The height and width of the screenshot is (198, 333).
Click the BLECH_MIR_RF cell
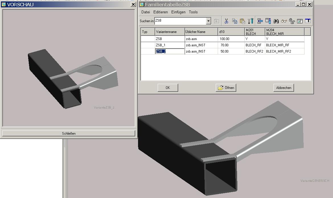coord(285,45)
